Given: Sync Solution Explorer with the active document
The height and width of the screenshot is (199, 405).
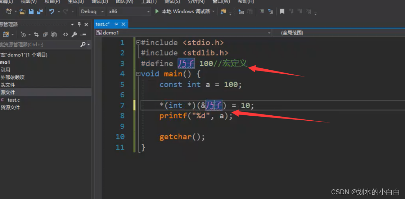Looking at the screenshot, I should pyautogui.click(x=36, y=34).
